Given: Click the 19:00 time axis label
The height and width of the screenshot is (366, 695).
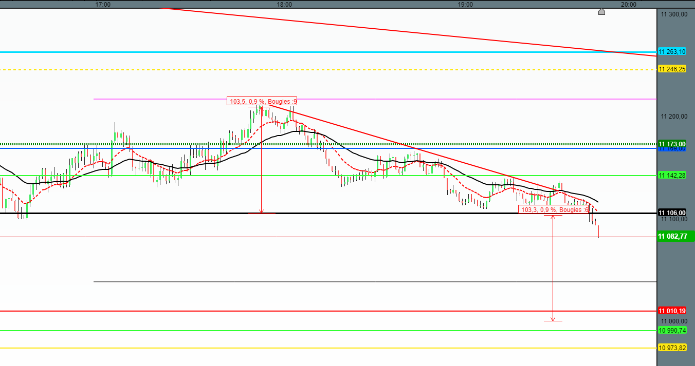Looking at the screenshot, I should pos(465,4).
